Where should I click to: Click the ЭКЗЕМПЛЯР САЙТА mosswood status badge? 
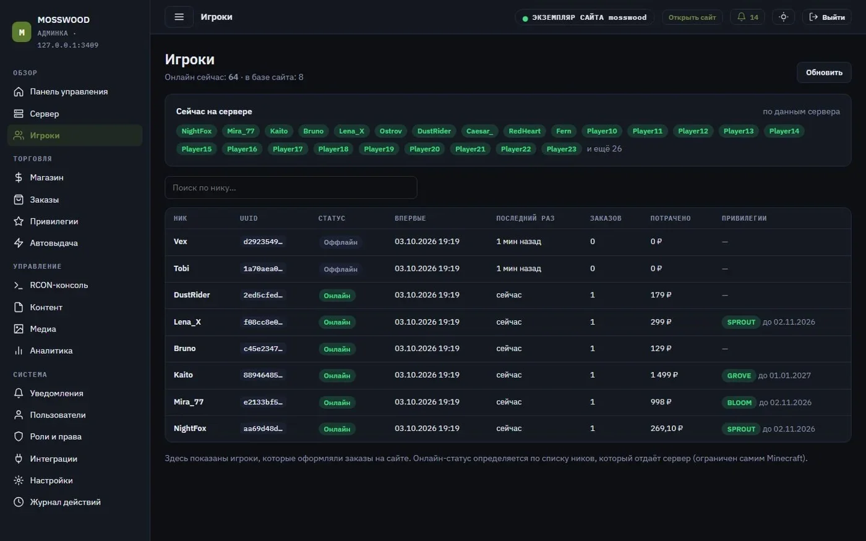point(585,17)
